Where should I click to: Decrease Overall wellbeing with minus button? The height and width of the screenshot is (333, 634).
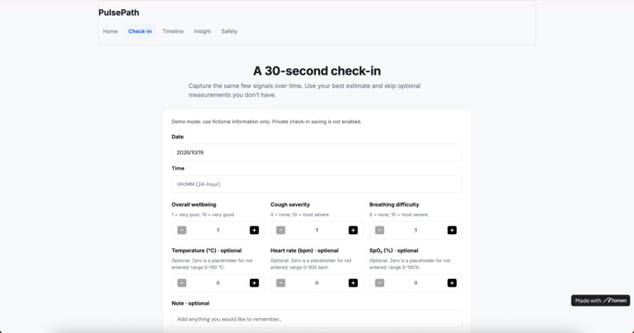(x=182, y=230)
